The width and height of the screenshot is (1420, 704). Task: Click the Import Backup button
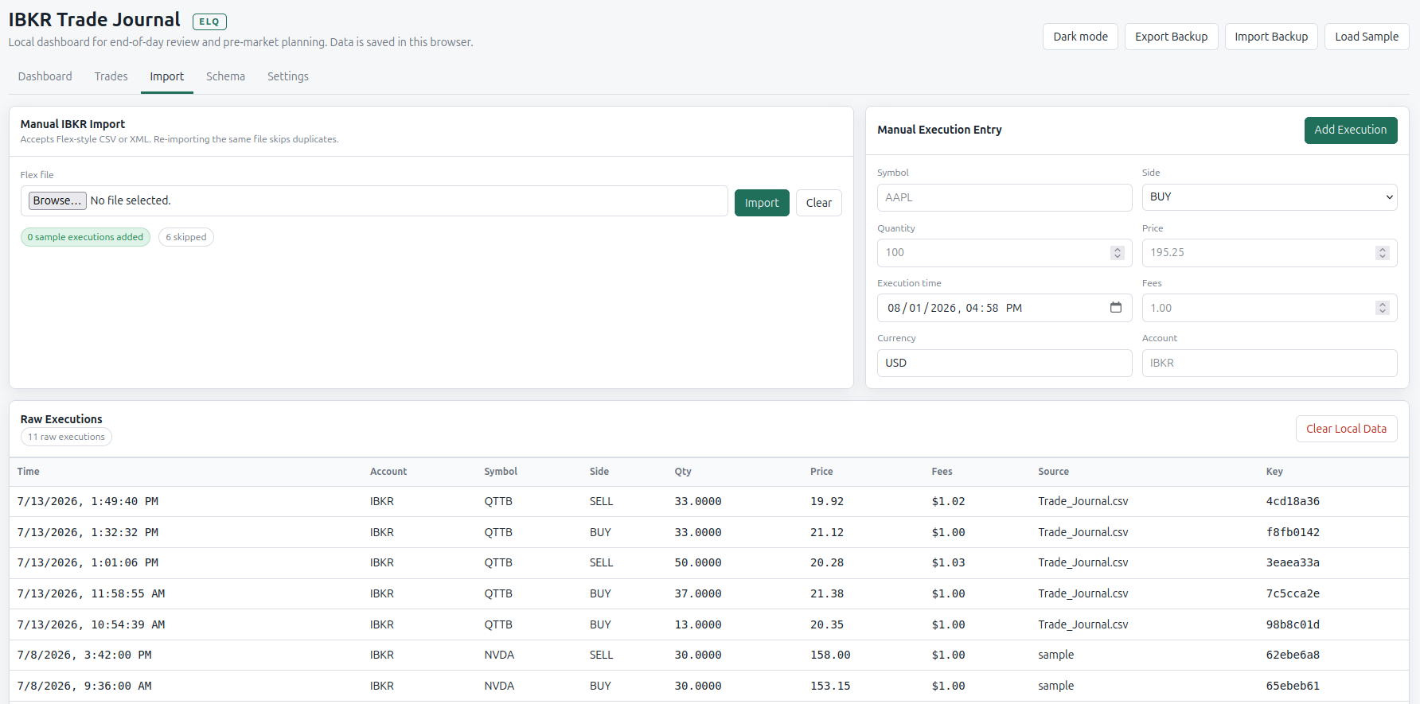(1271, 37)
